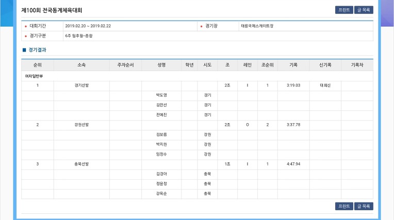The image size is (394, 220).
Task: Click the top 글 목록 list button
Action: 364,10
